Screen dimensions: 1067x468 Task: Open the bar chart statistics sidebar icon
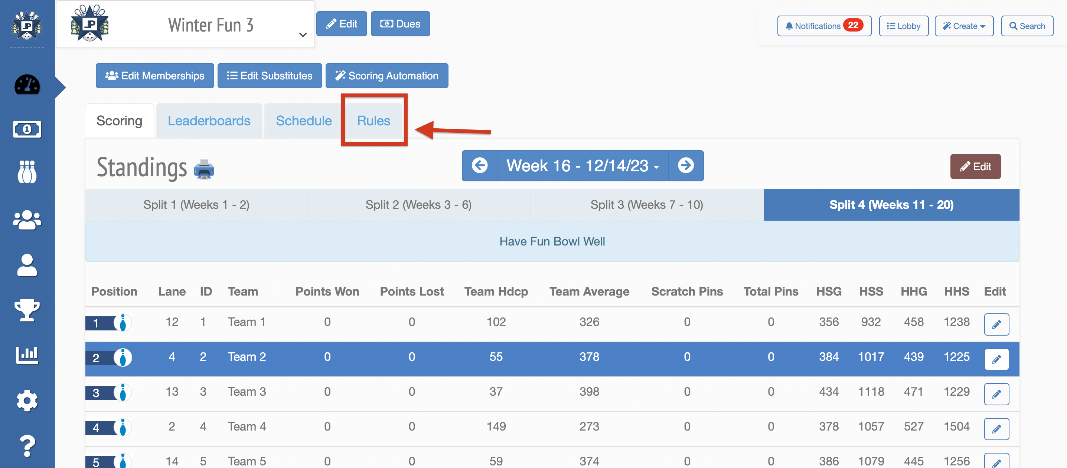click(x=27, y=355)
